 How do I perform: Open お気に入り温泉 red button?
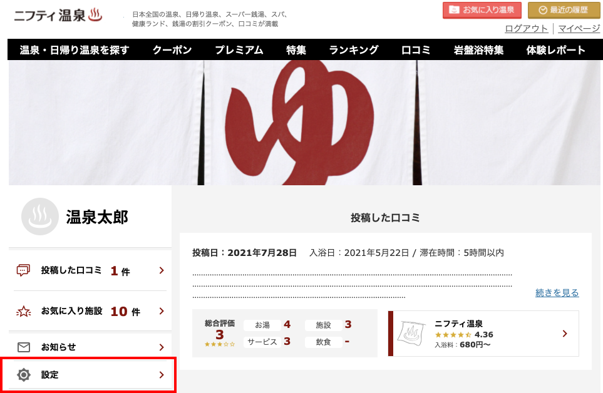pos(482,10)
